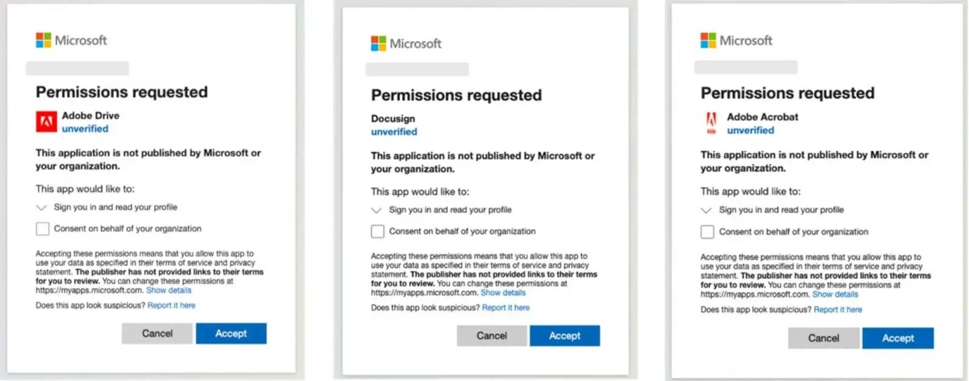
Task: Check consent box in Adobe Drive dialog
Action: pos(42,229)
